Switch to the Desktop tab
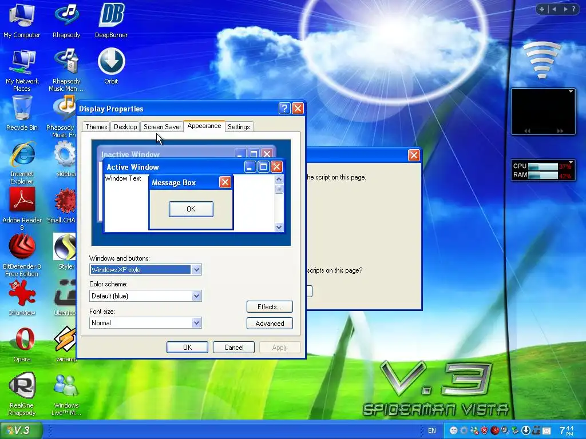The image size is (586, 439). pos(125,126)
